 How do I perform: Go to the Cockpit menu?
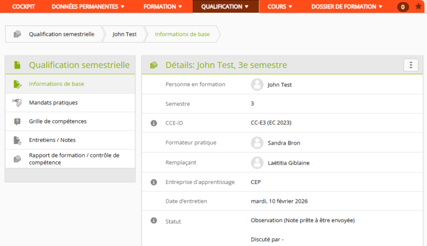[x=23, y=7]
